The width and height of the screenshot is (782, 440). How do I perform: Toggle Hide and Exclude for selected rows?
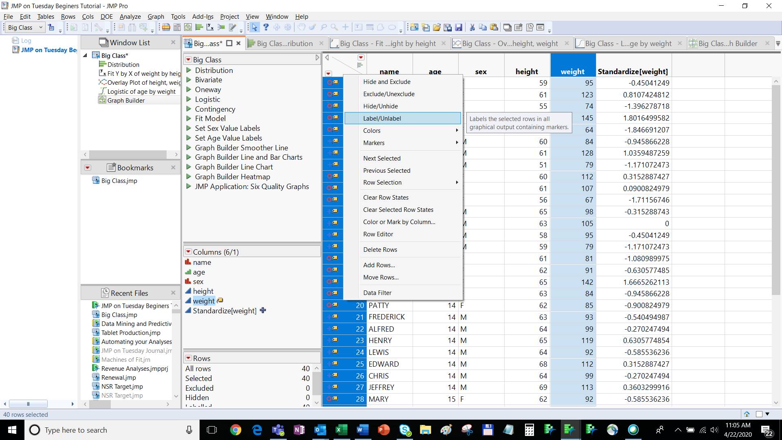[x=387, y=81]
